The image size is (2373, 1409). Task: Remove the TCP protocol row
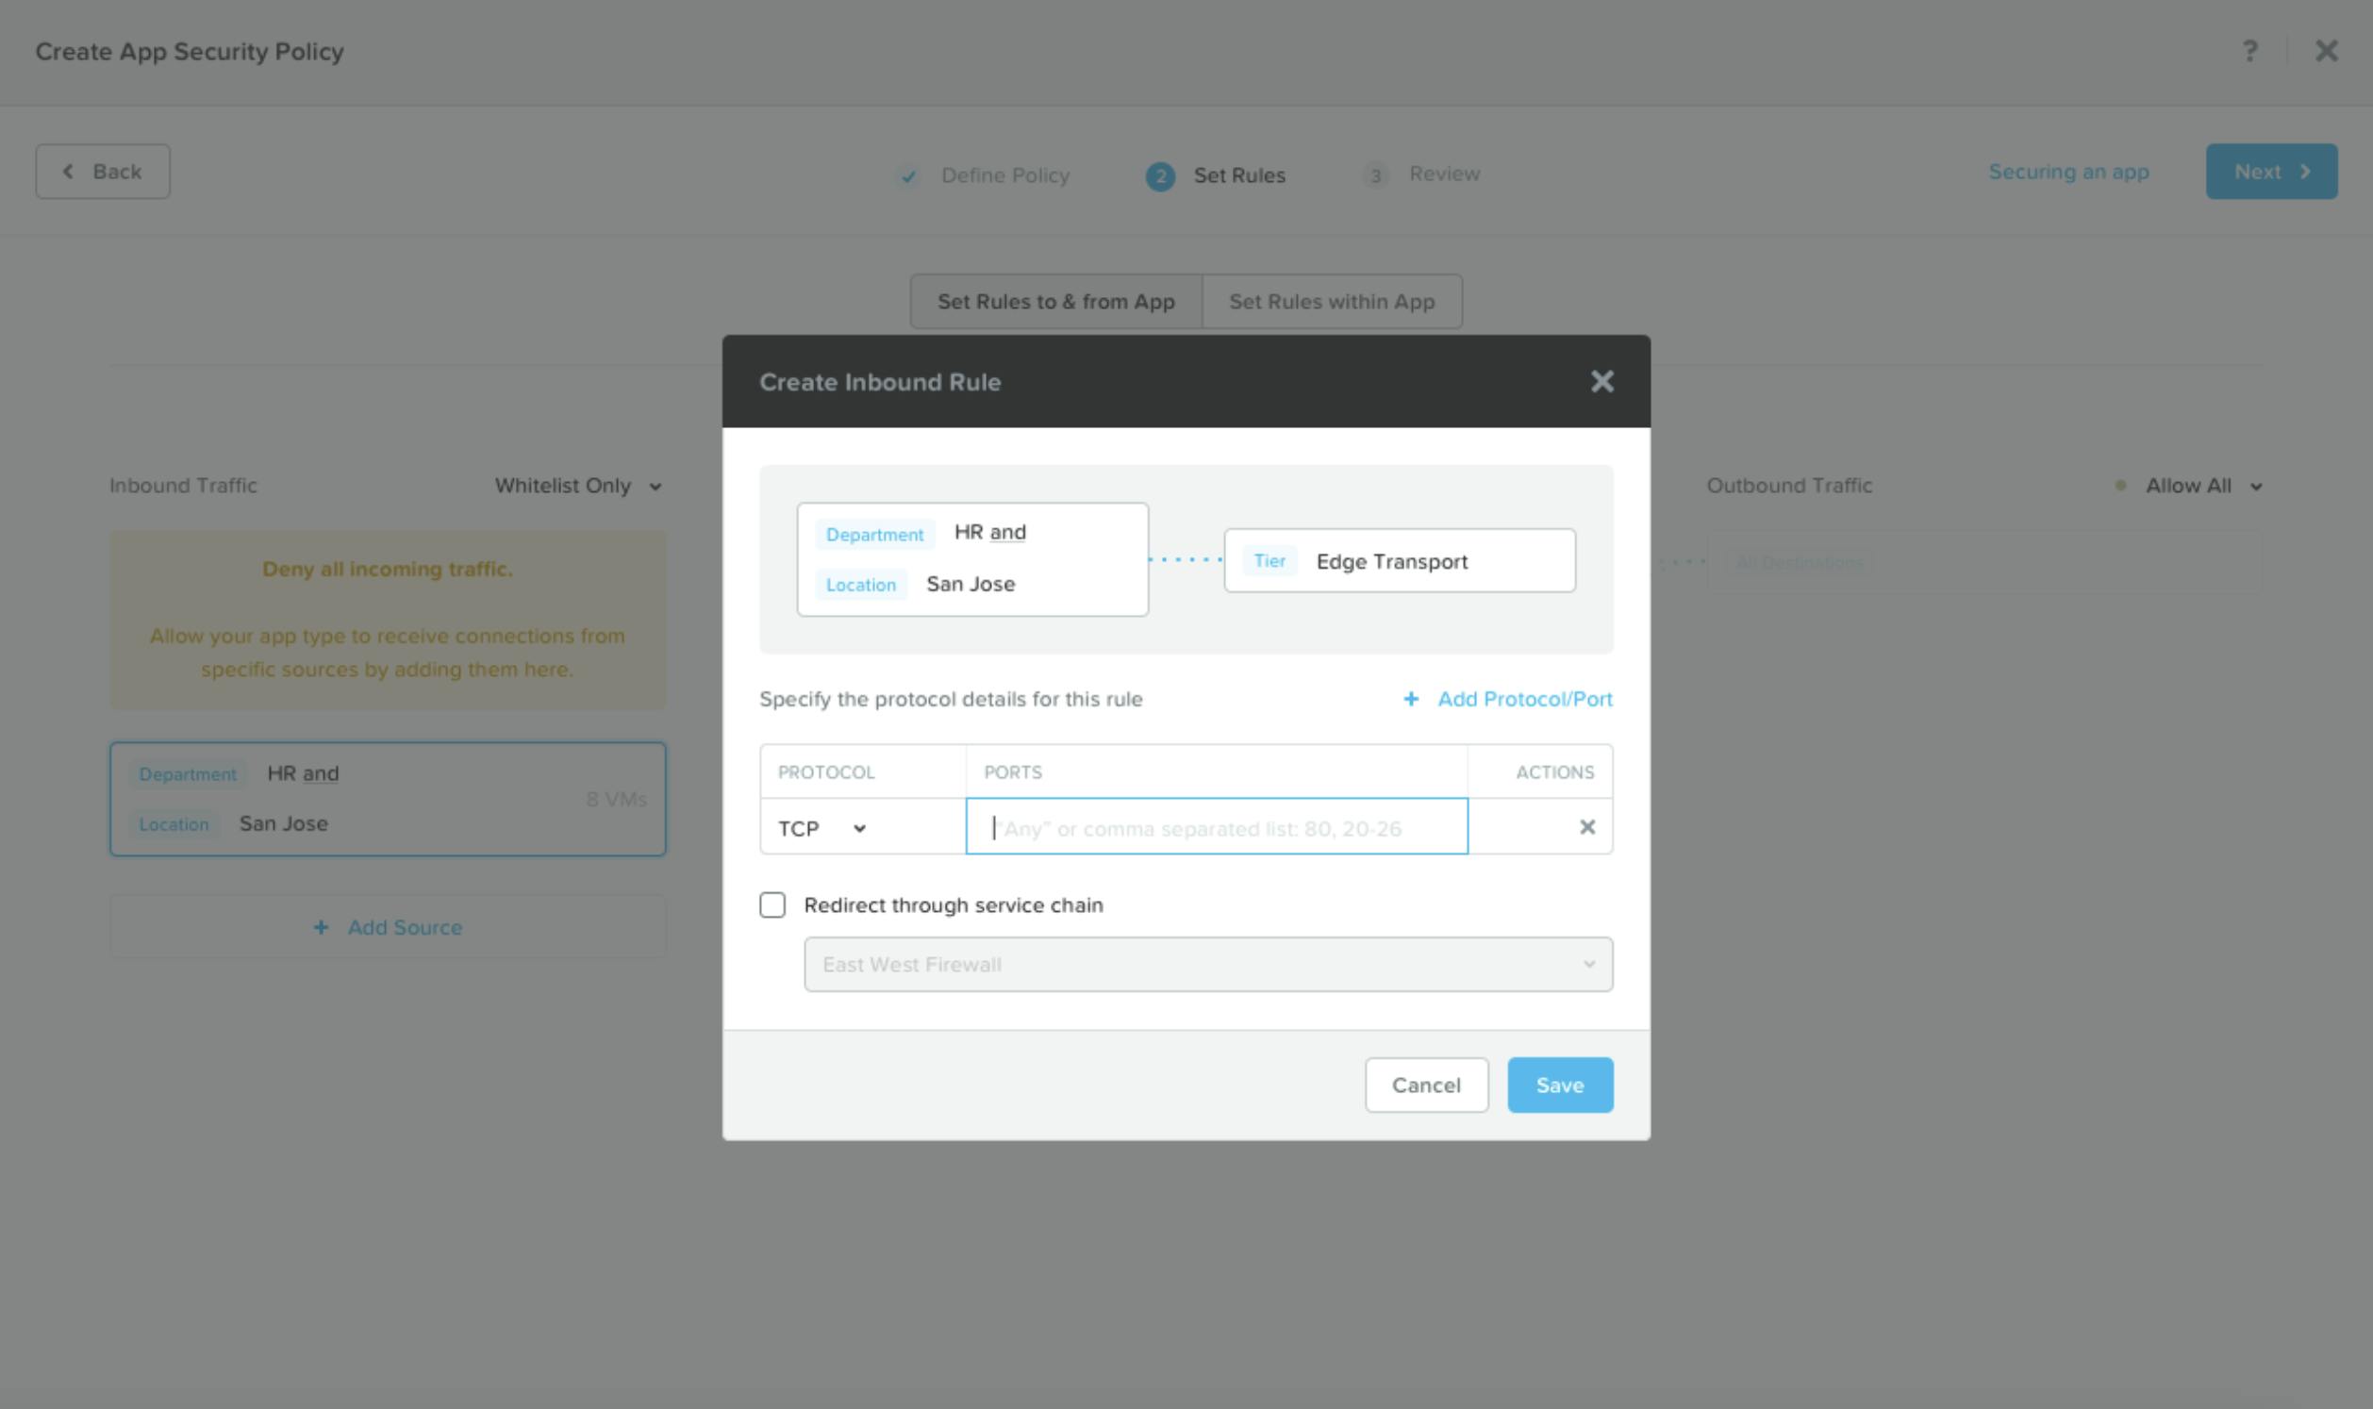pos(1589,826)
